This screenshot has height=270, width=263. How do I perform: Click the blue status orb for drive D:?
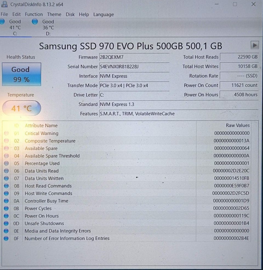click(x=35, y=21)
